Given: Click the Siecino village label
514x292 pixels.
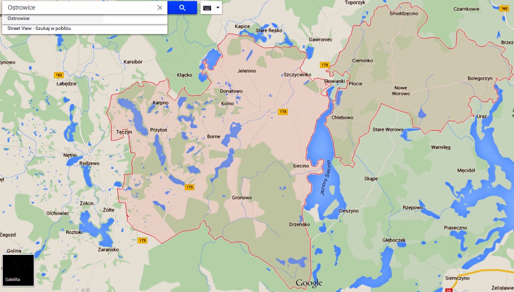Looking at the screenshot, I should pyautogui.click(x=300, y=166).
